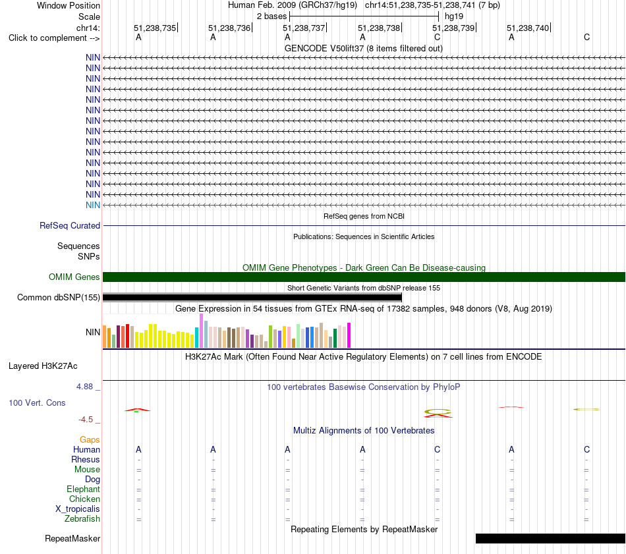Click the NIN GTEx expression bar chart

[227, 331]
